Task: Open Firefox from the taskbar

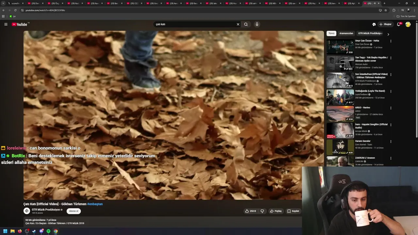Action: point(20,231)
